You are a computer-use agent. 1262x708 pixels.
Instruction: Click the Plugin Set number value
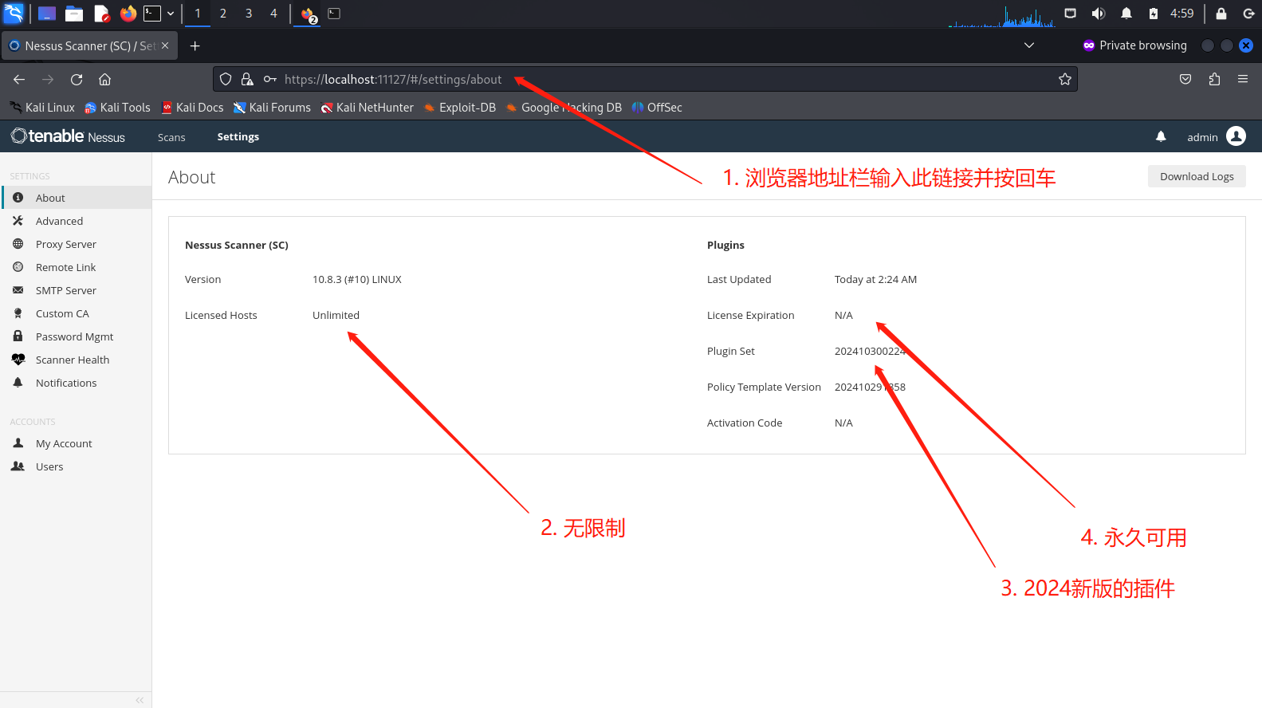pos(870,351)
